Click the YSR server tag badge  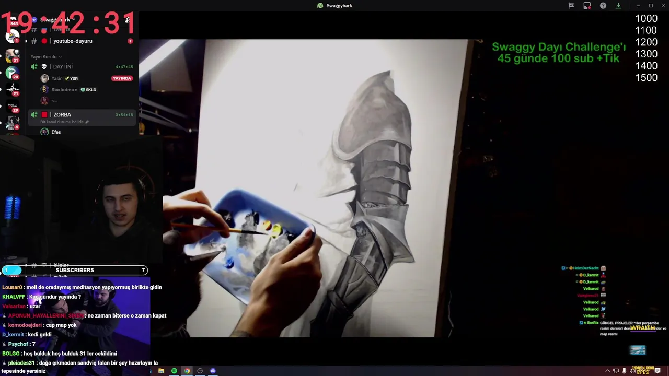coord(72,79)
